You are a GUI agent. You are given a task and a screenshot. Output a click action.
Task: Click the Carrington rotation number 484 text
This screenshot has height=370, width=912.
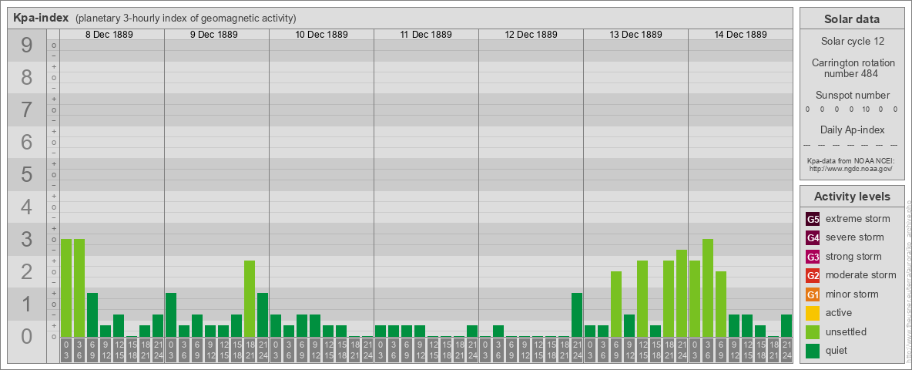pos(853,68)
